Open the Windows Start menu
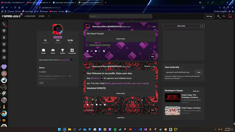This screenshot has height=132, width=235. (59, 129)
